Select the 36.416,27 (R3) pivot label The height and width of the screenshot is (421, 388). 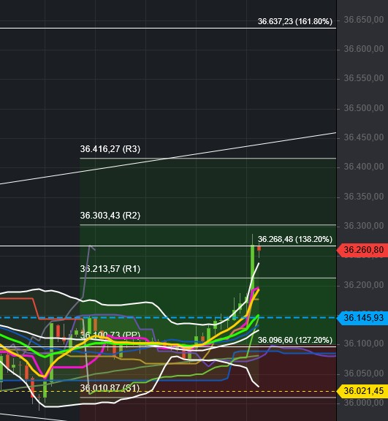click(x=110, y=149)
